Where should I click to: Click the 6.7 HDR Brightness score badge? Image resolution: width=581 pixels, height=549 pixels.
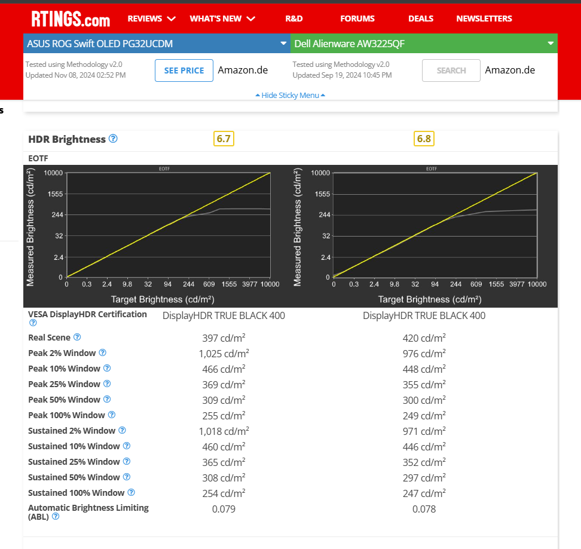pos(224,139)
